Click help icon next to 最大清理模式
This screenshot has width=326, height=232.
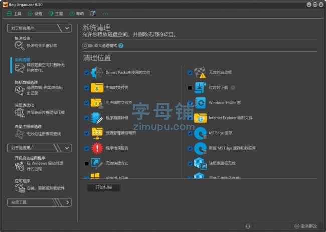pyautogui.click(x=121, y=45)
